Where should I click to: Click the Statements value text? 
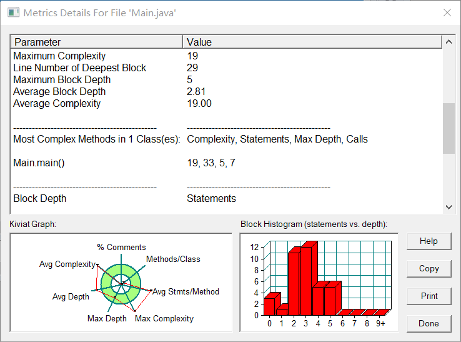coord(211,198)
